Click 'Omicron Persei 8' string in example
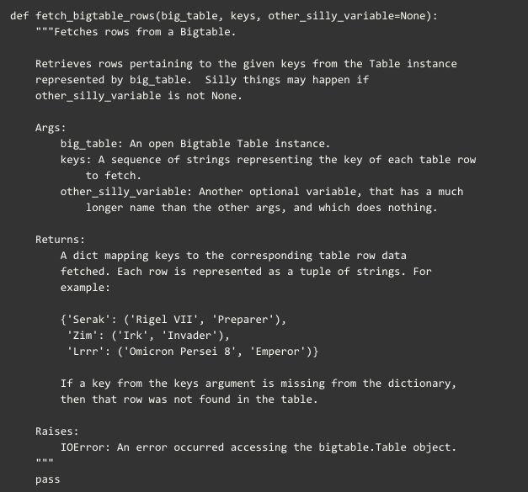 click(x=180, y=352)
